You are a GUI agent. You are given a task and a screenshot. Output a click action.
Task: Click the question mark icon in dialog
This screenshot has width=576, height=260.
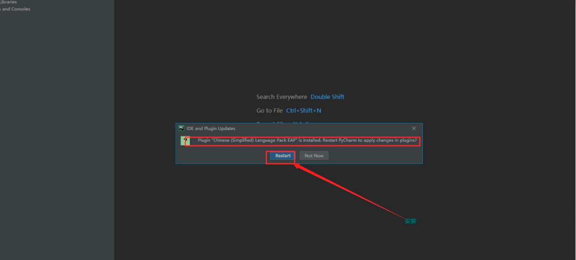185,141
